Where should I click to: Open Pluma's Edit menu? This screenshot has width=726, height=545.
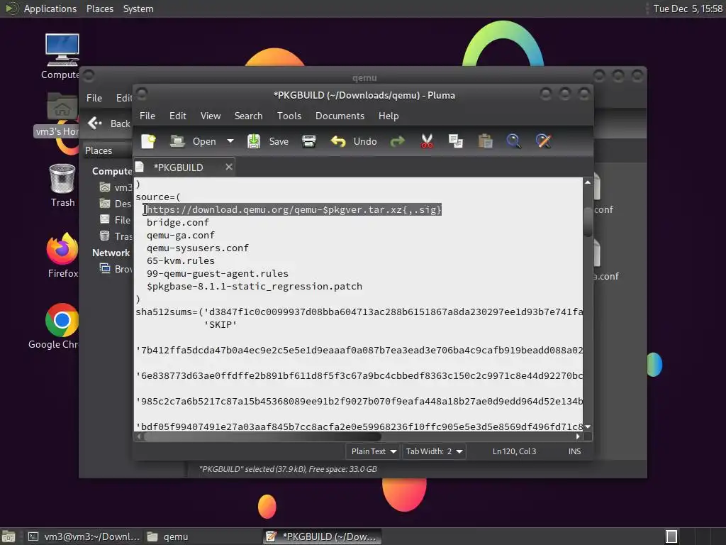[178, 116]
